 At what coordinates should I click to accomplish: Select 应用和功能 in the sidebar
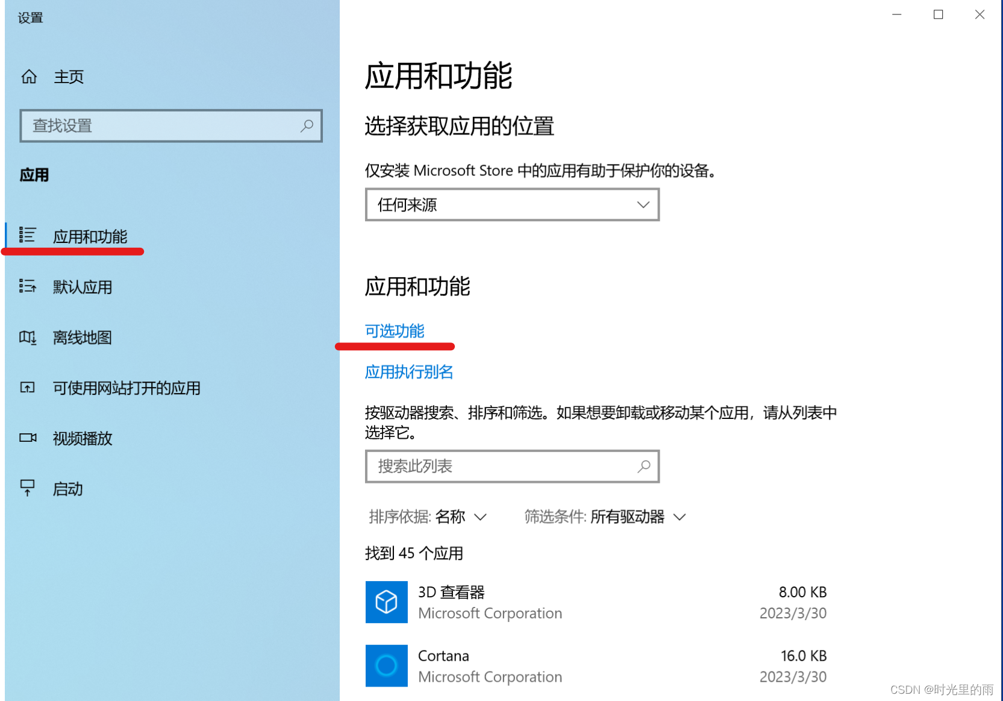90,236
